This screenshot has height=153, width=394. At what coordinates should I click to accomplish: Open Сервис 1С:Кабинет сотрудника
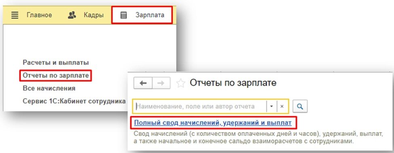(x=74, y=101)
